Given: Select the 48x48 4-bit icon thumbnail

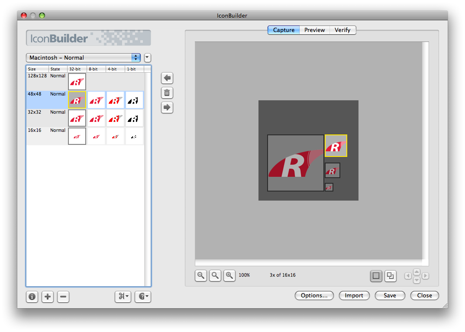Looking at the screenshot, I should click(x=115, y=100).
